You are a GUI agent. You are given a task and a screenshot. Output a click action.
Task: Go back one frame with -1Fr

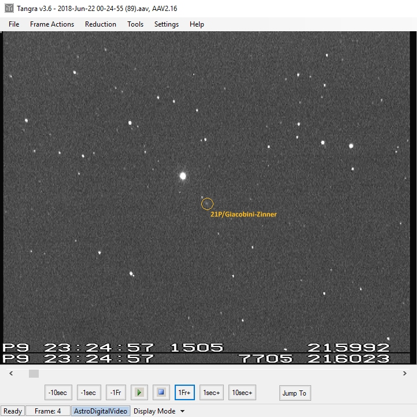click(x=116, y=392)
